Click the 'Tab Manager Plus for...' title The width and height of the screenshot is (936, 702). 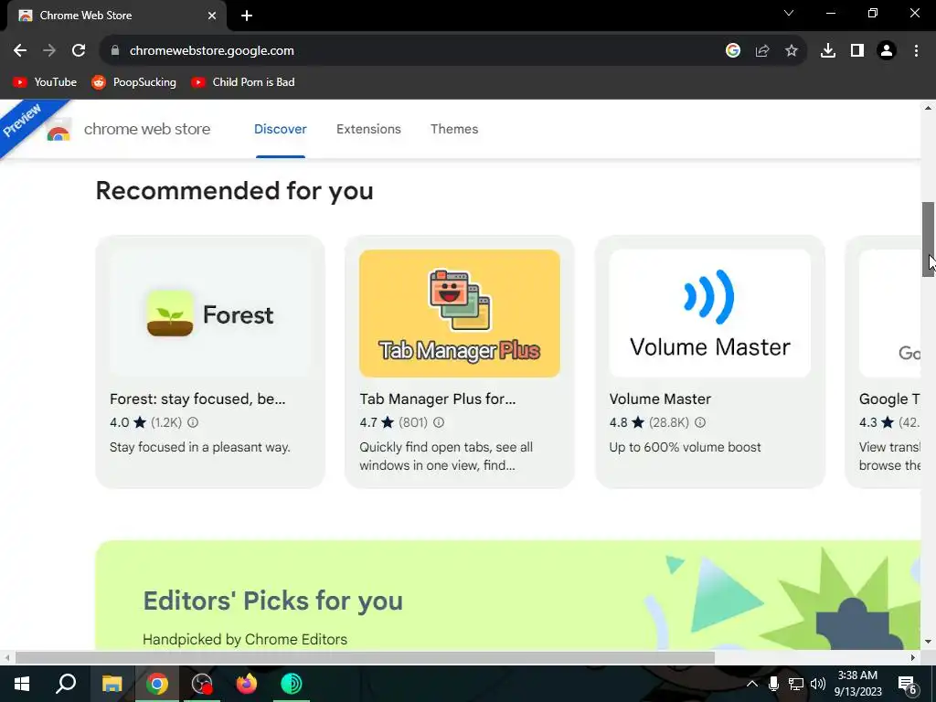(x=438, y=399)
